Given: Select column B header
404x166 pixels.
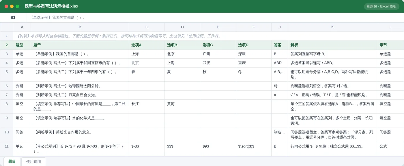Looking at the screenshot, I should (80, 27).
